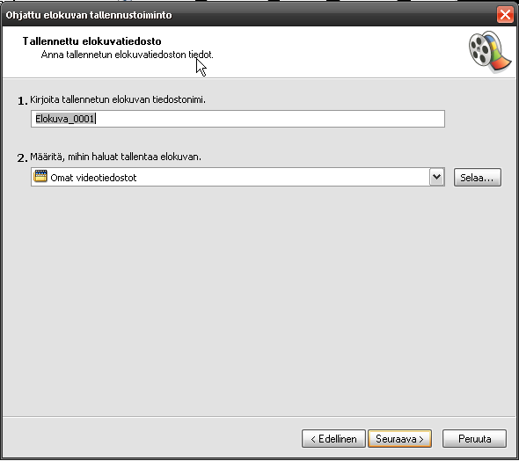Image resolution: width=519 pixels, height=461 pixels.
Task: Click the wizard title bar text
Action: tap(89, 15)
